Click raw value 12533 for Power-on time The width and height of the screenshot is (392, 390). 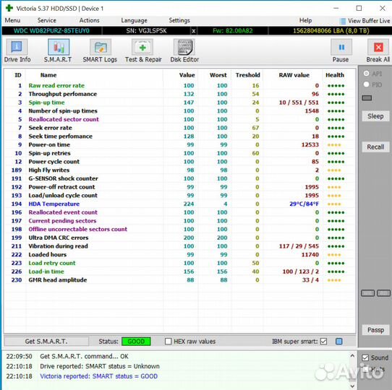(x=310, y=145)
